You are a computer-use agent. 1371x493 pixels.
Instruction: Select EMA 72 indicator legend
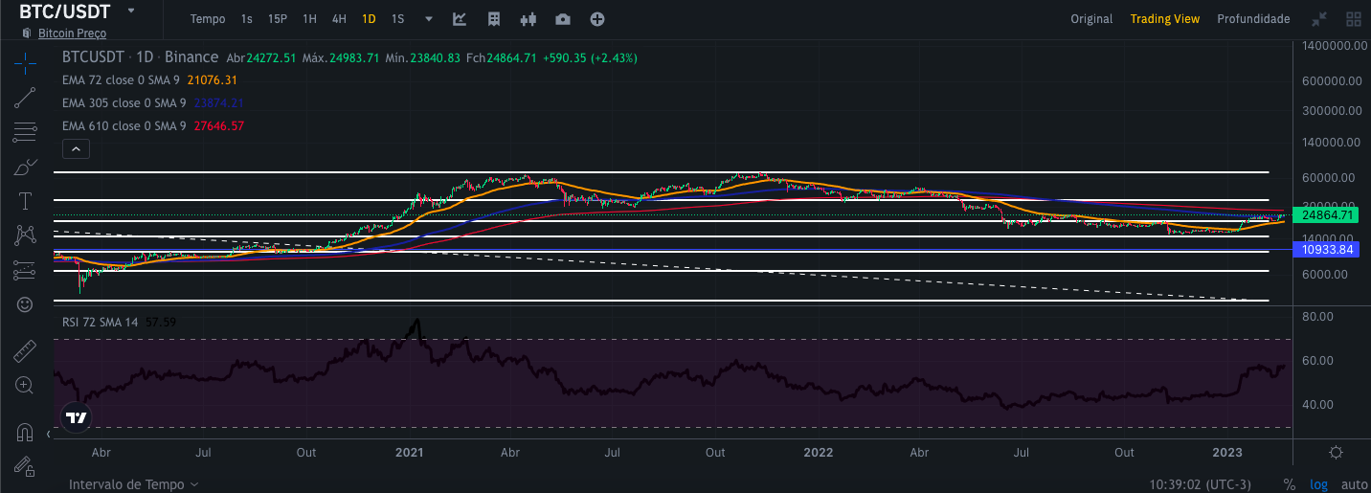click(x=124, y=79)
